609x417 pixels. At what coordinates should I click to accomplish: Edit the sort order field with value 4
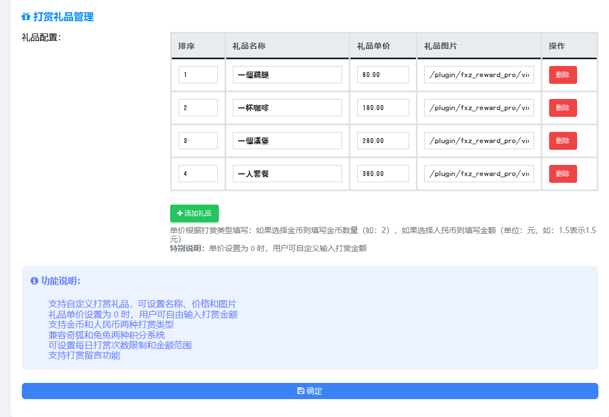pos(198,174)
